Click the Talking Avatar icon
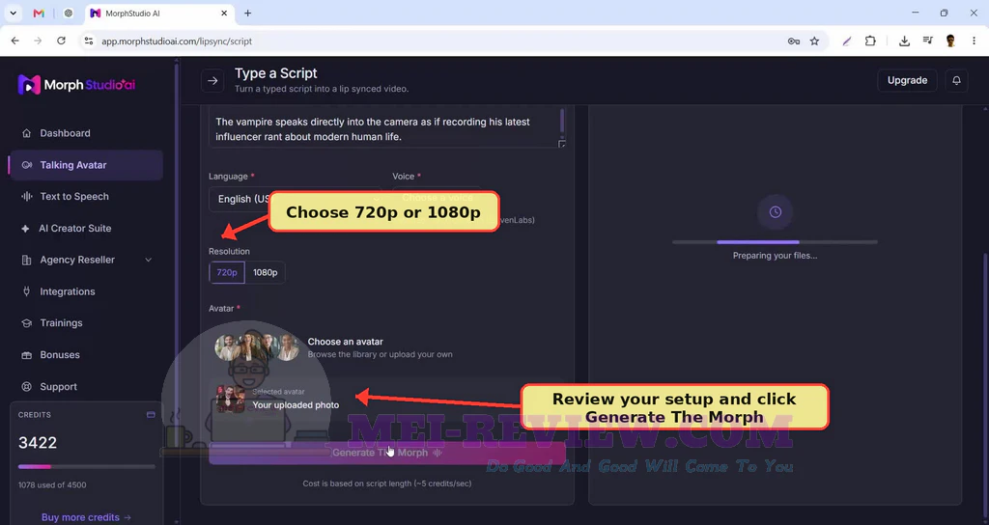 click(x=26, y=165)
